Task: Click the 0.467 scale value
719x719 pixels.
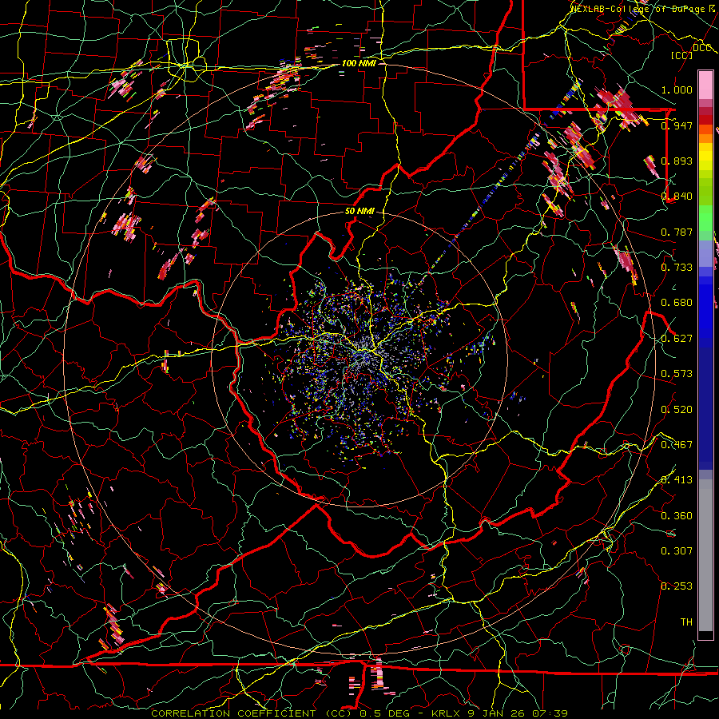Action: [x=677, y=445]
